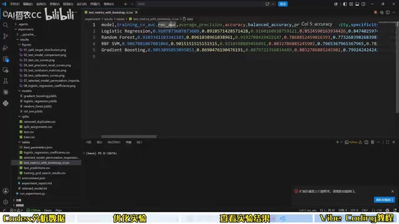Screen dimensions: 399x224
Task: Open the Run and Debug view
Action: [6, 47]
